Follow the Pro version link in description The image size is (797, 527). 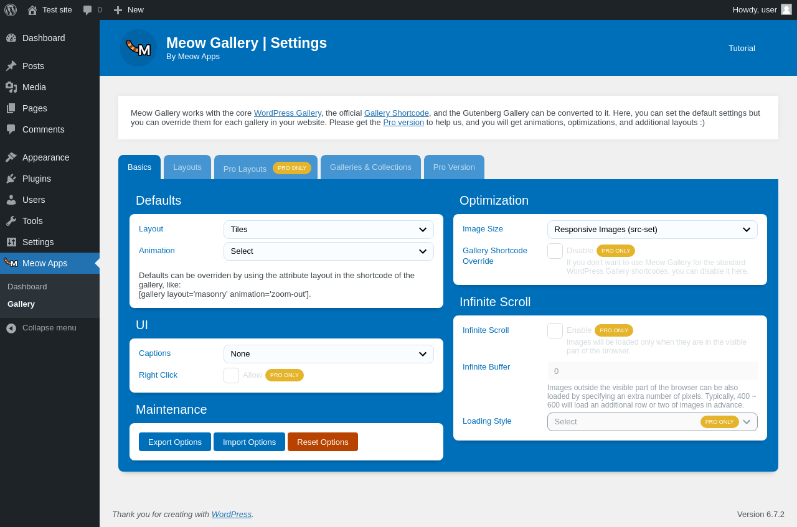(x=403, y=123)
